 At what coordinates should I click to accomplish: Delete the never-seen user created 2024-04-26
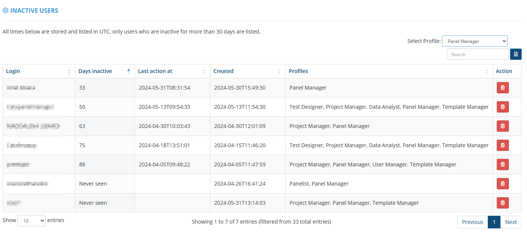coord(502,184)
